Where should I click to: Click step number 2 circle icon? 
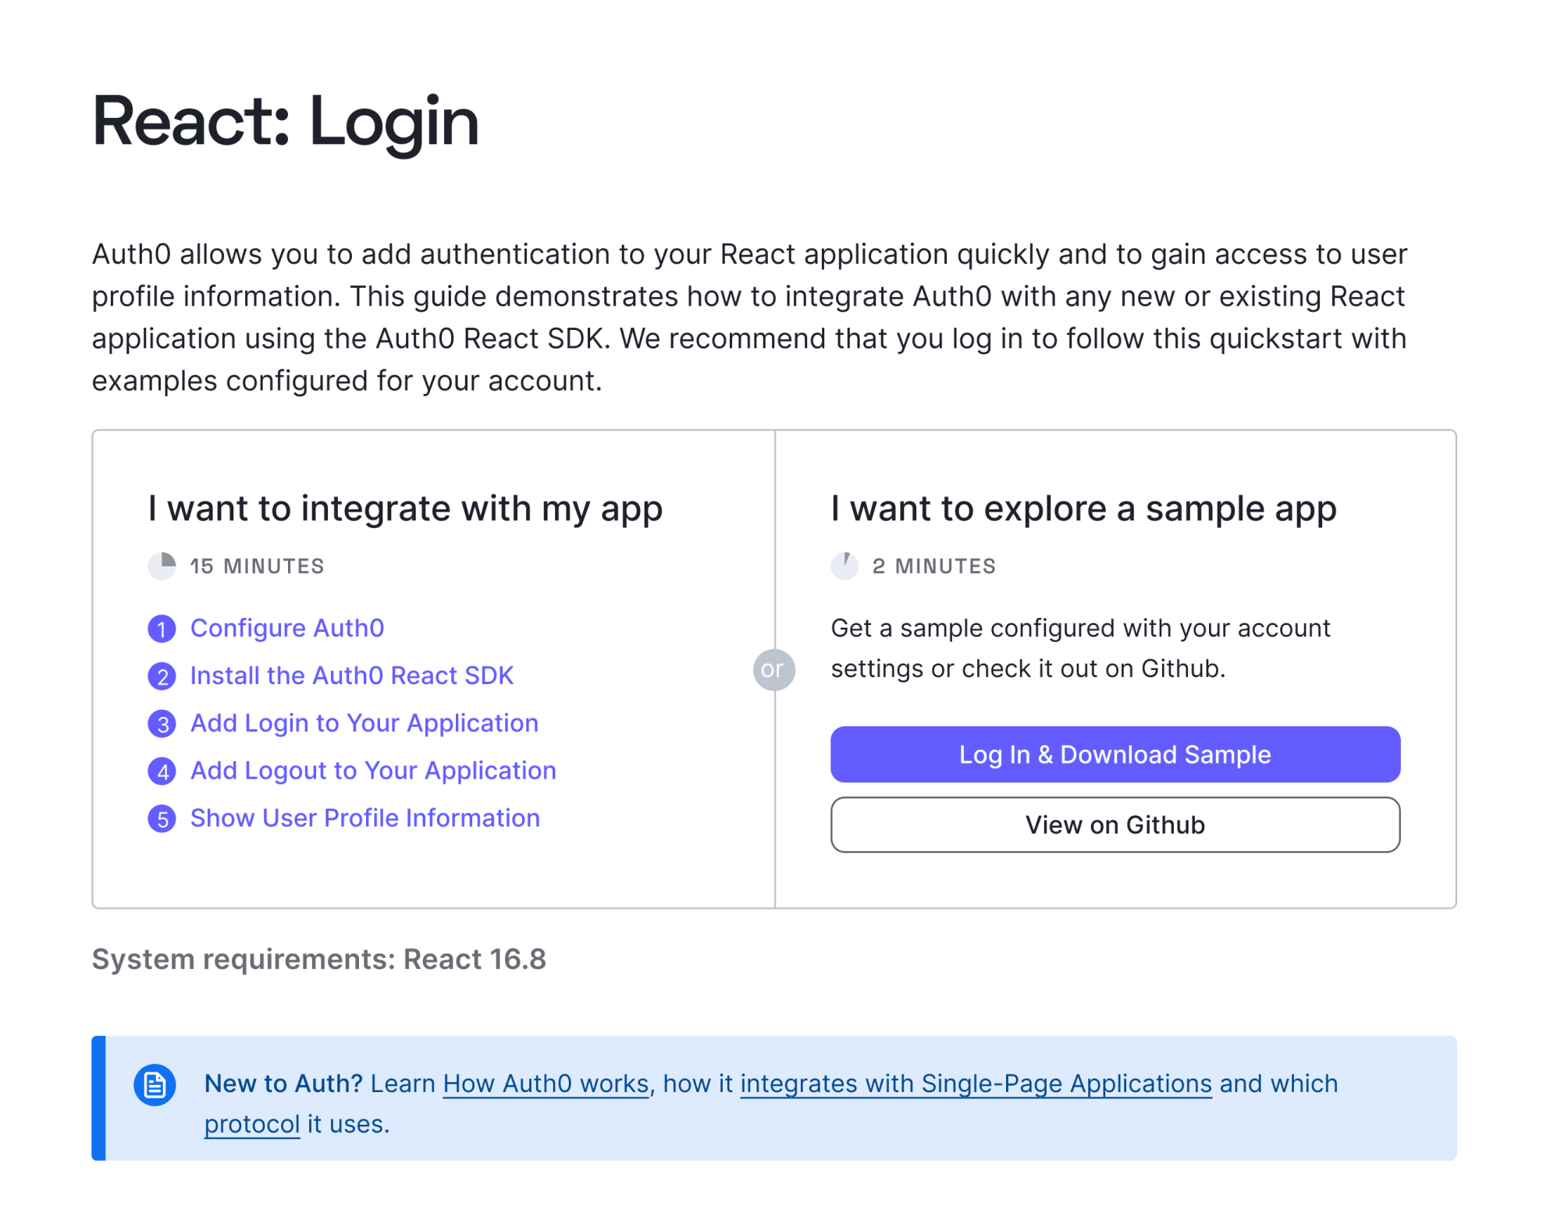[162, 676]
